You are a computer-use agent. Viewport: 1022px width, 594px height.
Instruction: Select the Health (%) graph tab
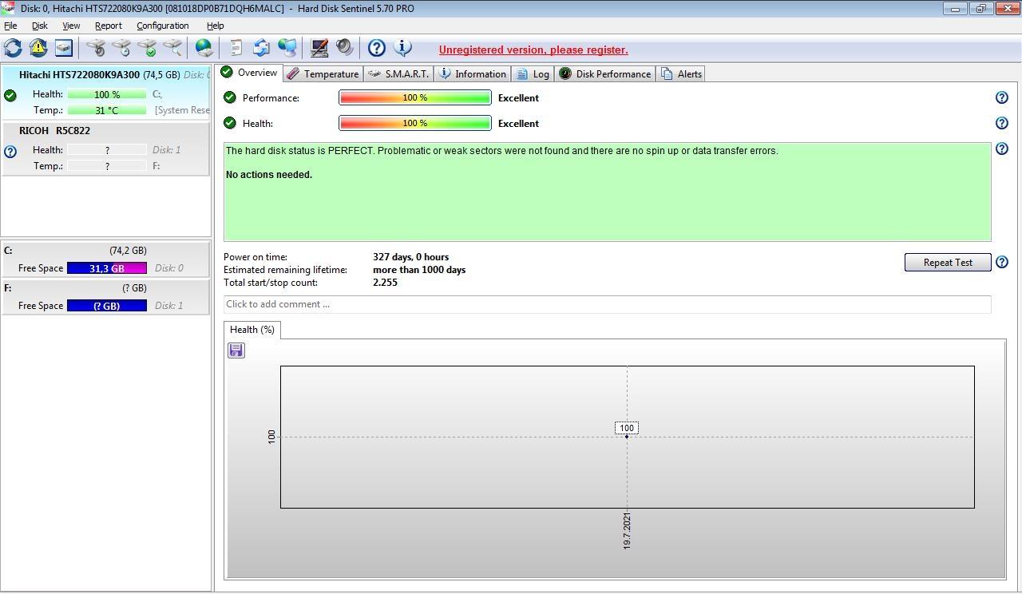coord(252,330)
